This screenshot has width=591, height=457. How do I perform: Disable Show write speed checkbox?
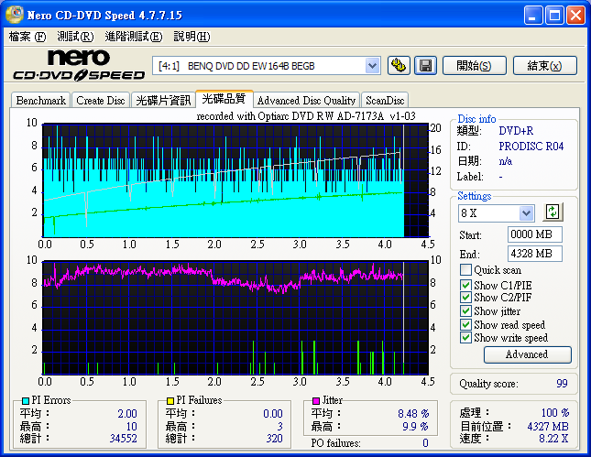click(465, 338)
